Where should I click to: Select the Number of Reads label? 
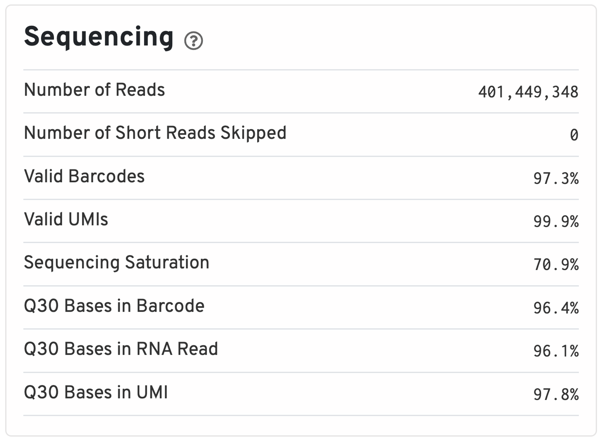point(94,90)
